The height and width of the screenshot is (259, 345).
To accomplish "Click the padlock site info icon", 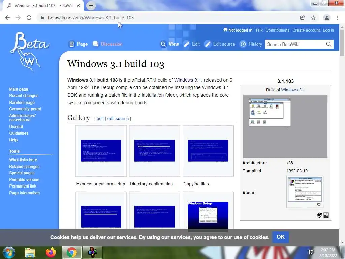I will click(x=42, y=18).
